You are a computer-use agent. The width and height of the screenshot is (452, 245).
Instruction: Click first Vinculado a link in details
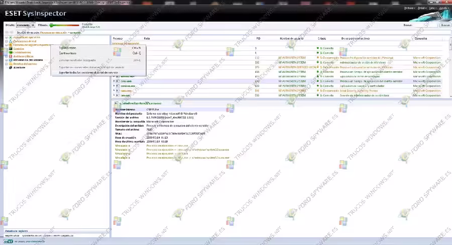click(x=167, y=146)
